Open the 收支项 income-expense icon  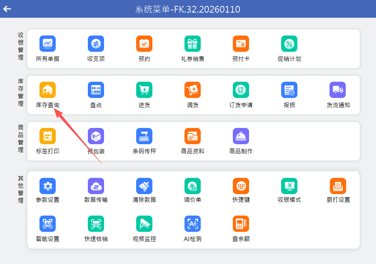click(x=96, y=44)
